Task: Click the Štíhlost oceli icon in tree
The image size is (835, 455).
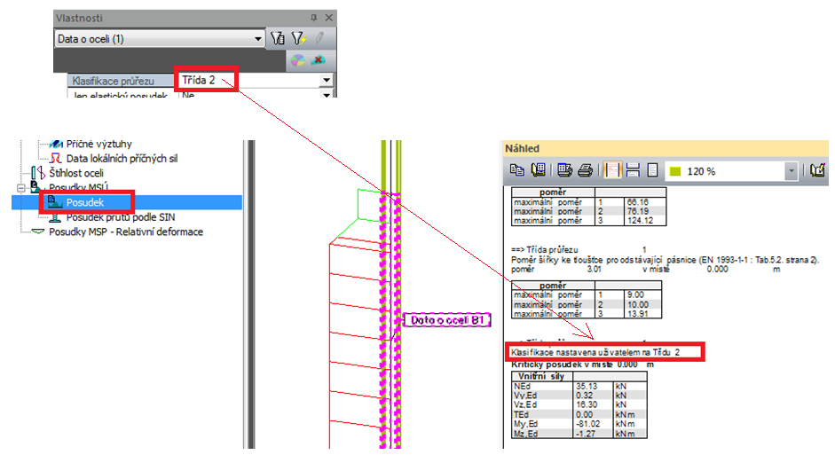Action: [38, 172]
